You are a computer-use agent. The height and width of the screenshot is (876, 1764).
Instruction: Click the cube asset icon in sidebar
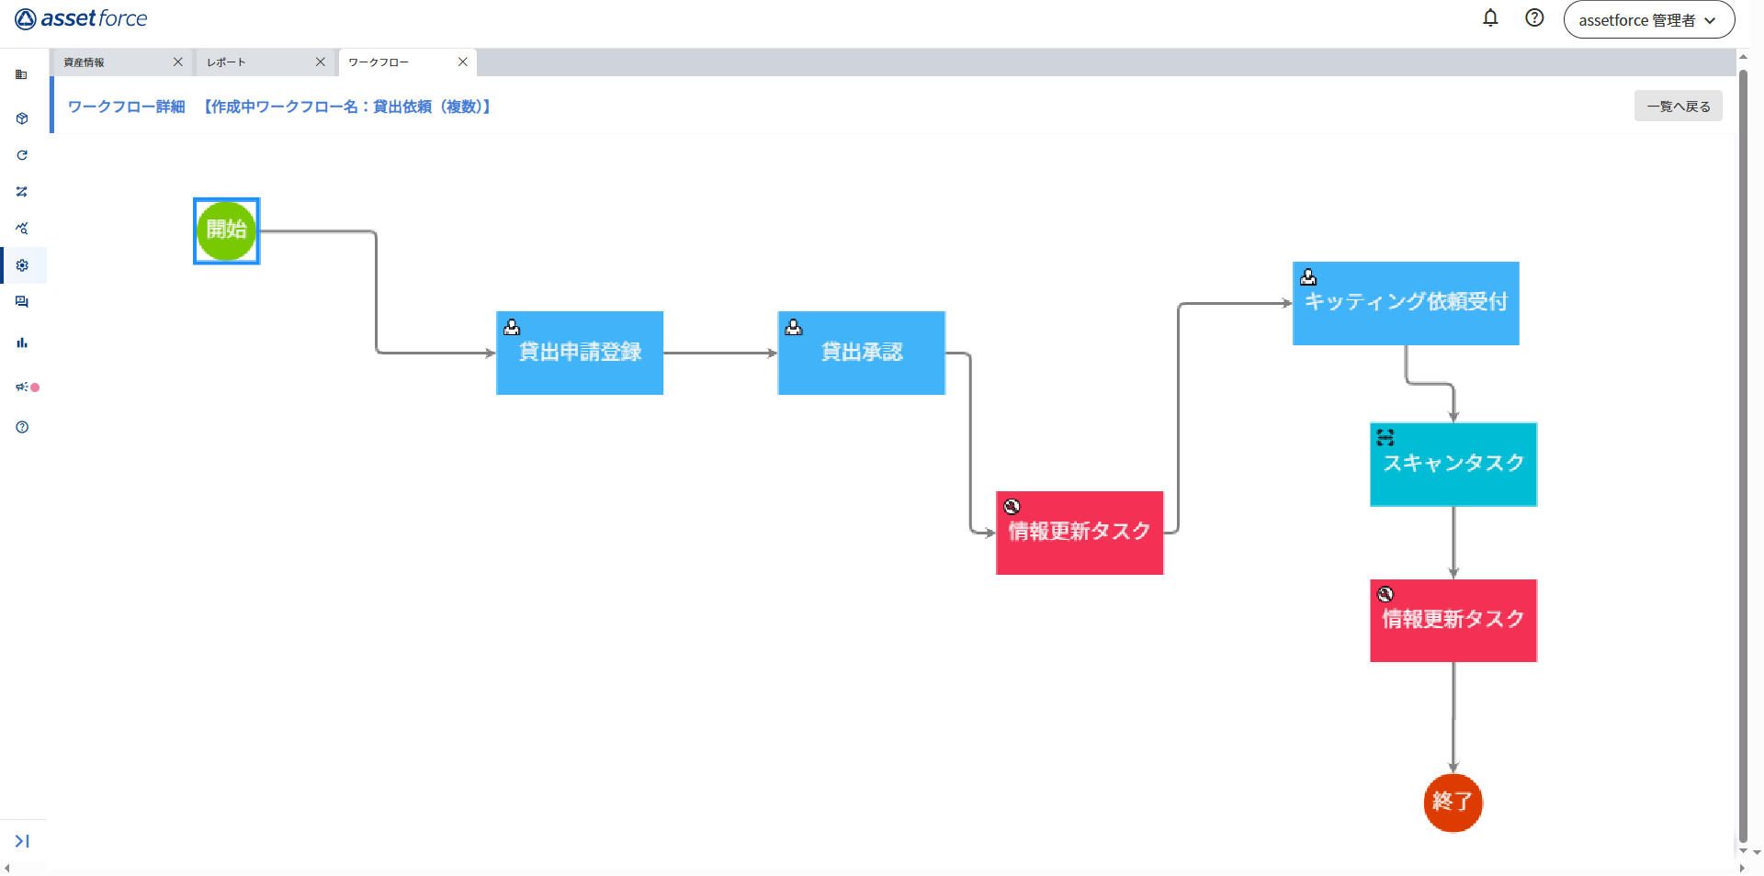click(22, 118)
